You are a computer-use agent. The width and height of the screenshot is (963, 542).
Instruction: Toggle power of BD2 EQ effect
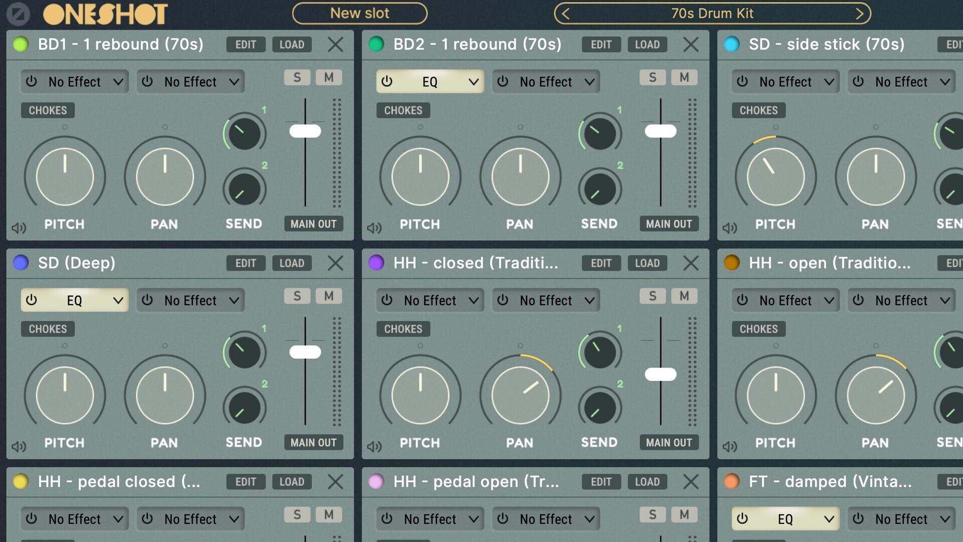coord(387,81)
